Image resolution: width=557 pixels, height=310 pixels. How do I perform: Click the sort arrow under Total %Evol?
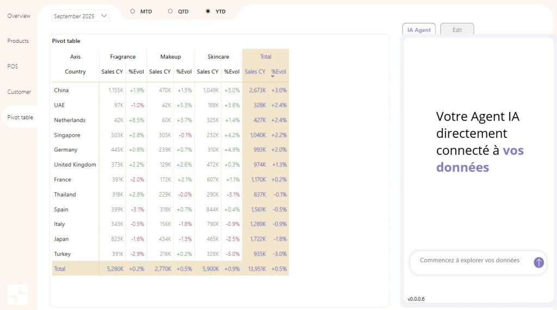tap(273, 76)
